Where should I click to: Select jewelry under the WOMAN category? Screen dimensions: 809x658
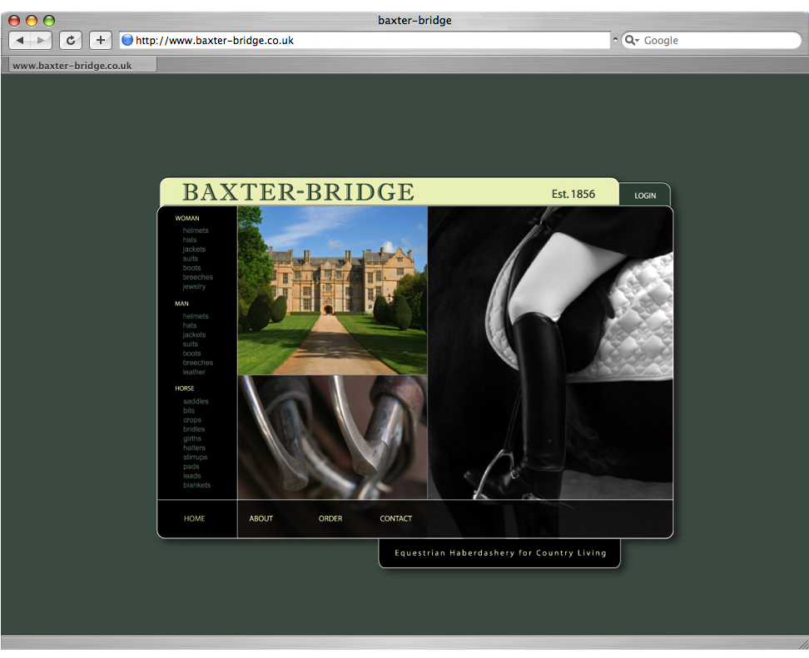pos(194,286)
